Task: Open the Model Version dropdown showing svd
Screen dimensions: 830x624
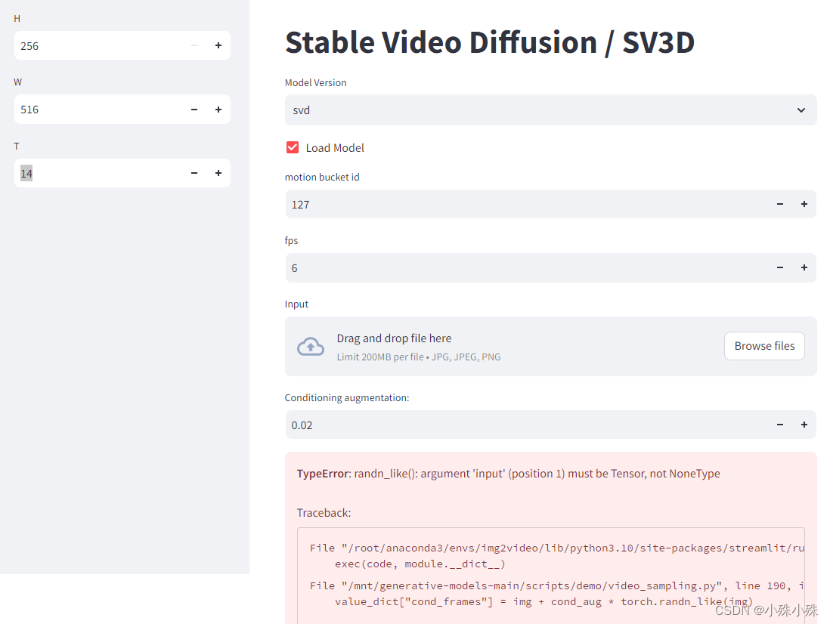Action: click(550, 110)
